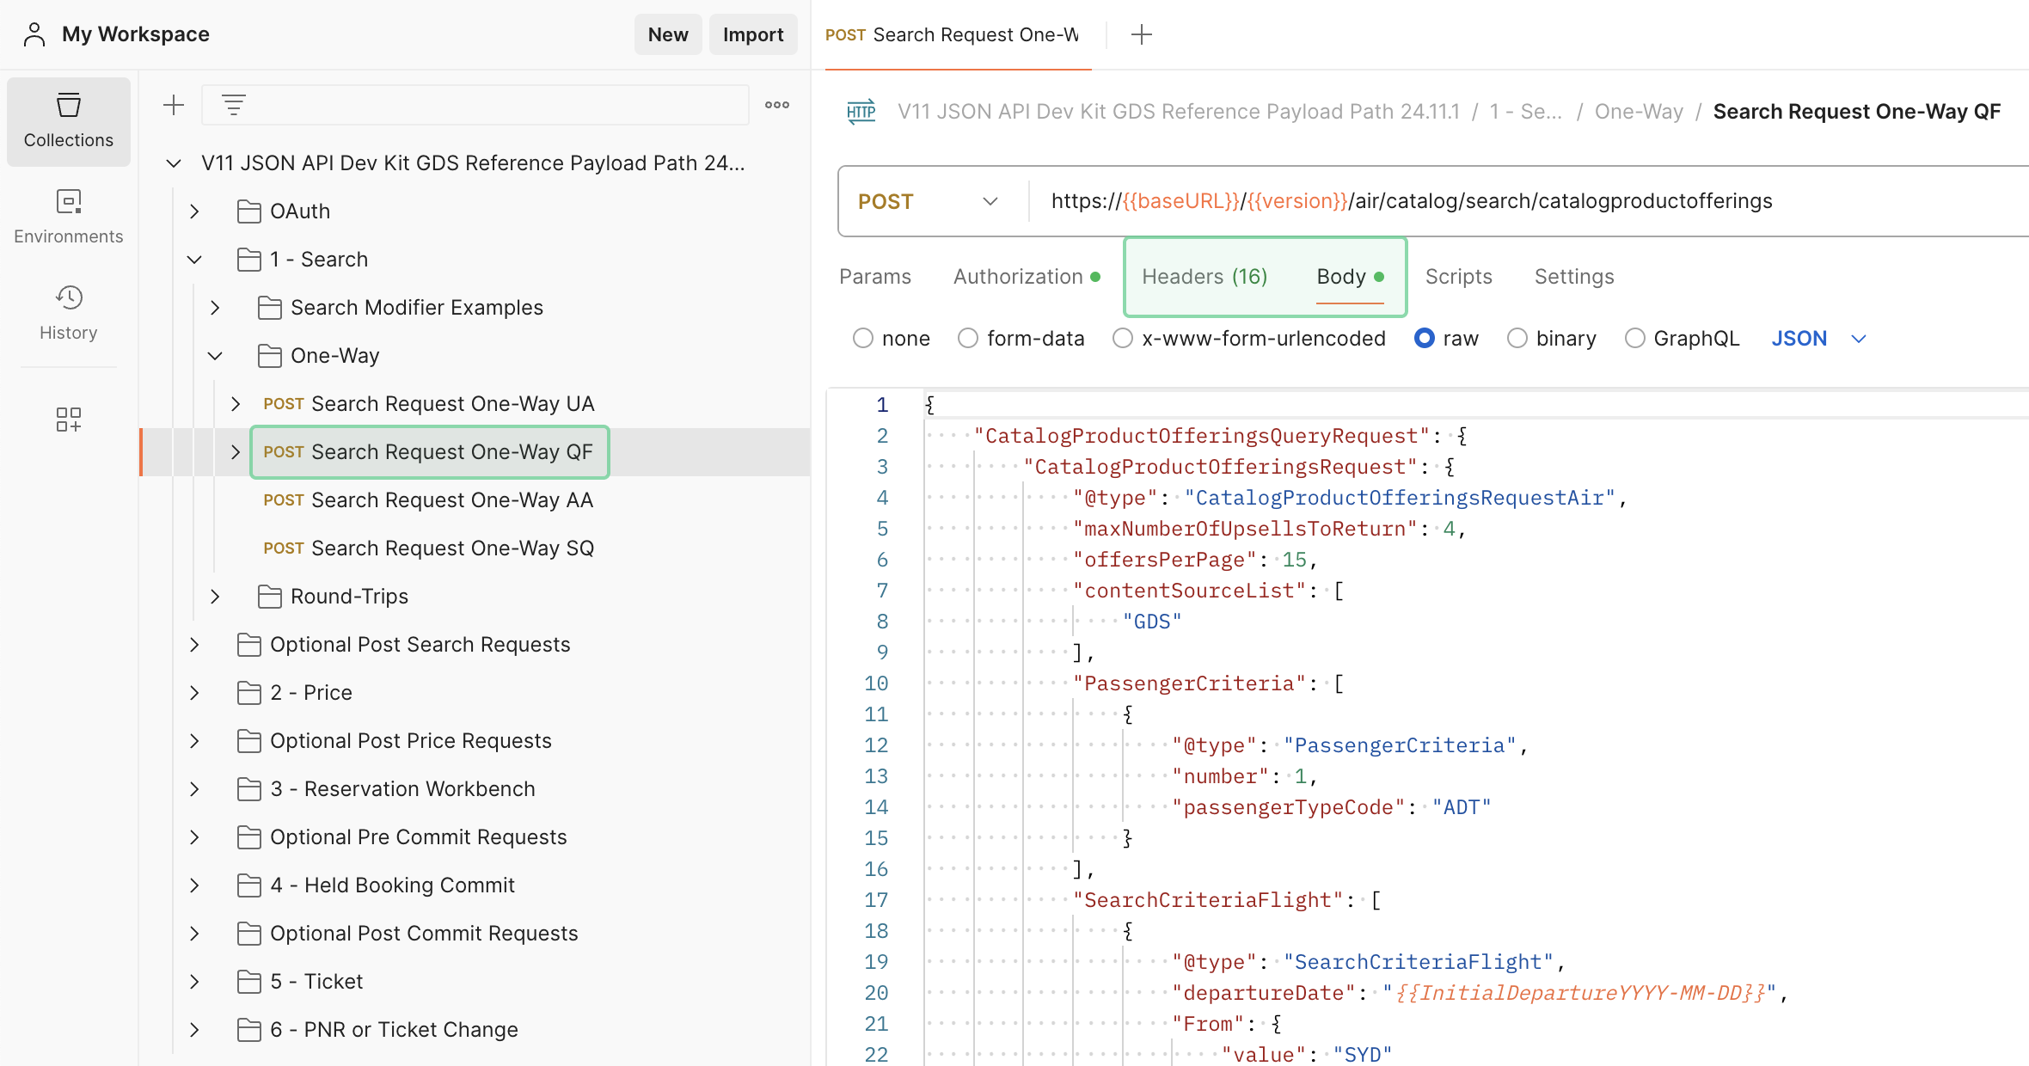This screenshot has height=1066, width=2029.
Task: Click the filter icon in collections search
Action: coord(234,105)
